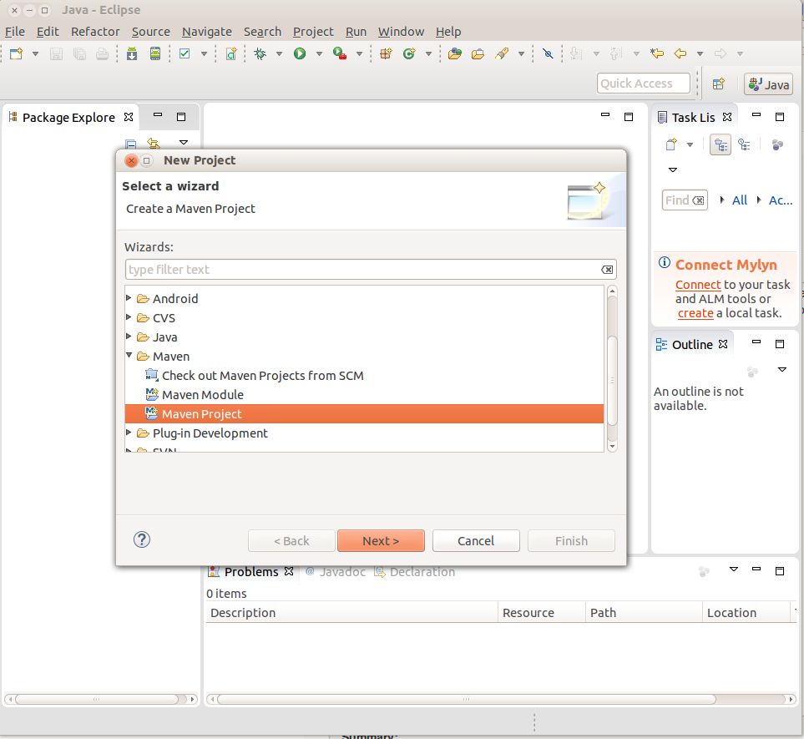The height and width of the screenshot is (739, 804).
Task: Toggle Link with Editor in Package Explorer
Action: [x=154, y=143]
